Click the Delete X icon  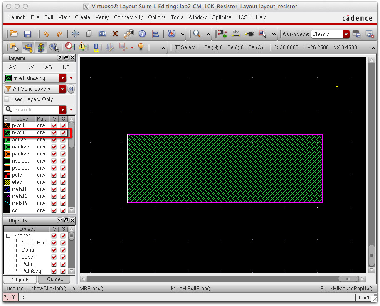click(x=115, y=34)
